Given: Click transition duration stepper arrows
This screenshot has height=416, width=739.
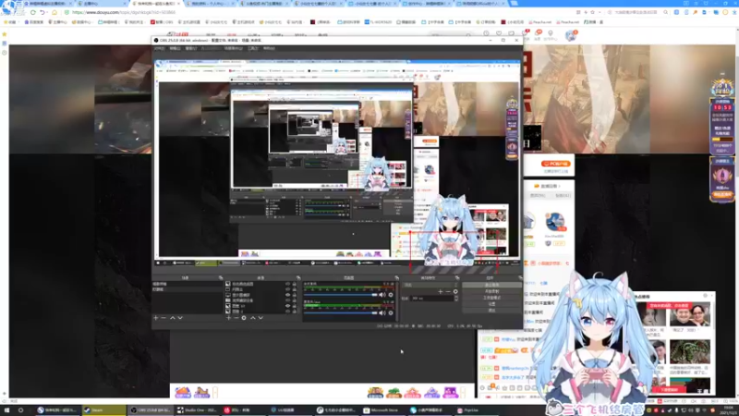Looking at the screenshot, I should coord(456,298).
